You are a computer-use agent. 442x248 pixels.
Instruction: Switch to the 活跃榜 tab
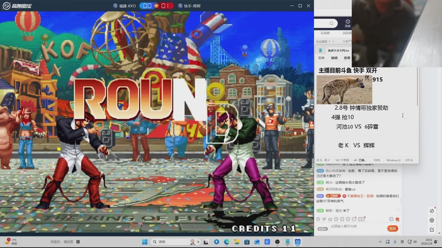347,33
